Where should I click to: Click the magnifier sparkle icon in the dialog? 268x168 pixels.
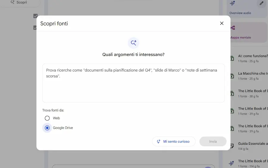click(x=133, y=43)
